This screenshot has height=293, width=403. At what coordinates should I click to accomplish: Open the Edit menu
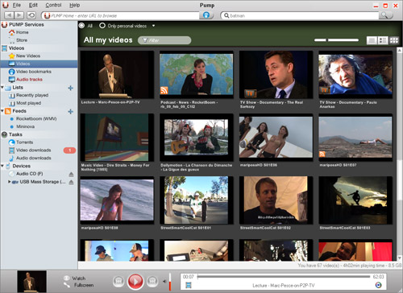(33, 5)
